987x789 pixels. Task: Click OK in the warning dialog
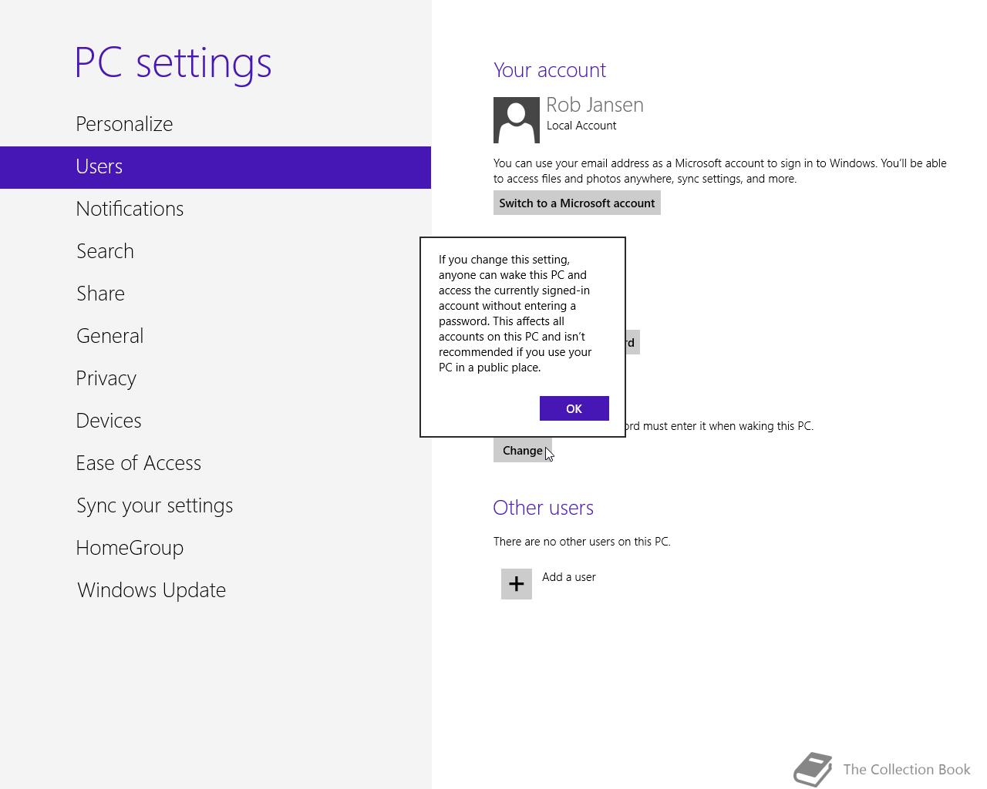point(574,408)
